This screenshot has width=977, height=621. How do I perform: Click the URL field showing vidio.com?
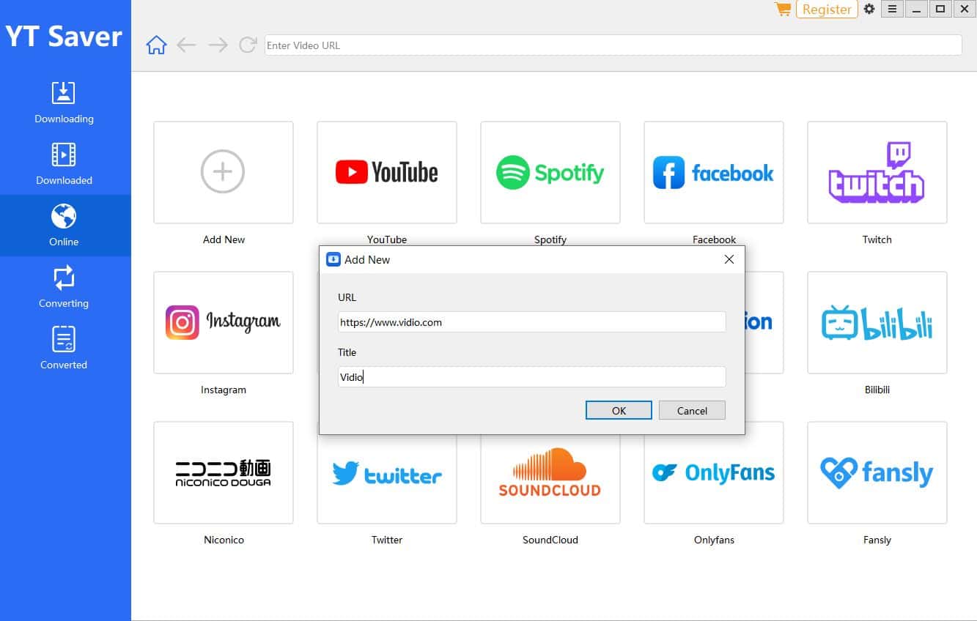(x=531, y=321)
